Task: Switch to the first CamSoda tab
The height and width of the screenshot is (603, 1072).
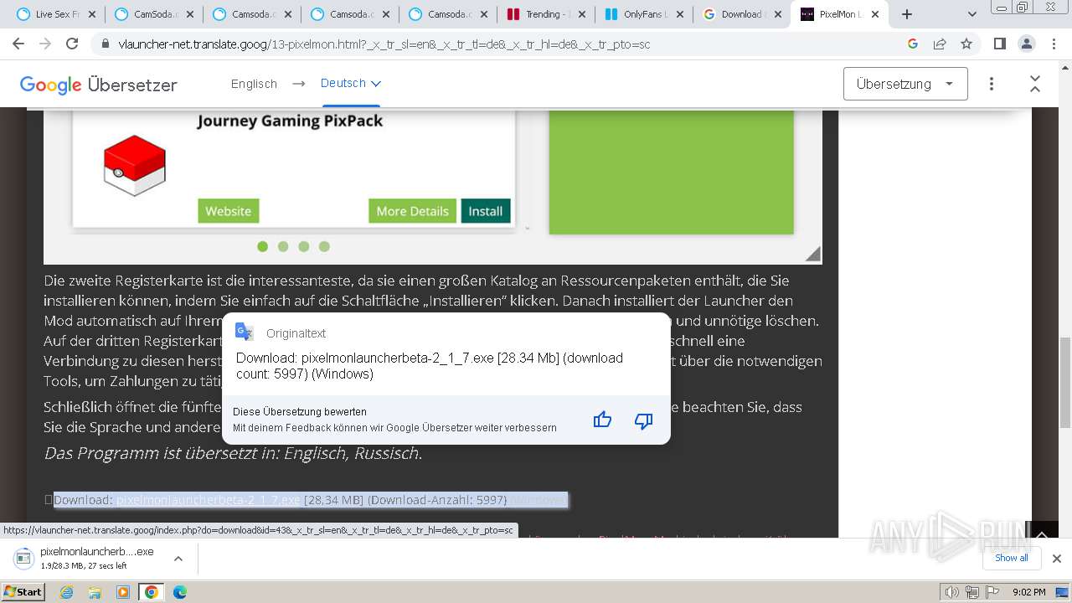Action: pyautogui.click(x=155, y=14)
